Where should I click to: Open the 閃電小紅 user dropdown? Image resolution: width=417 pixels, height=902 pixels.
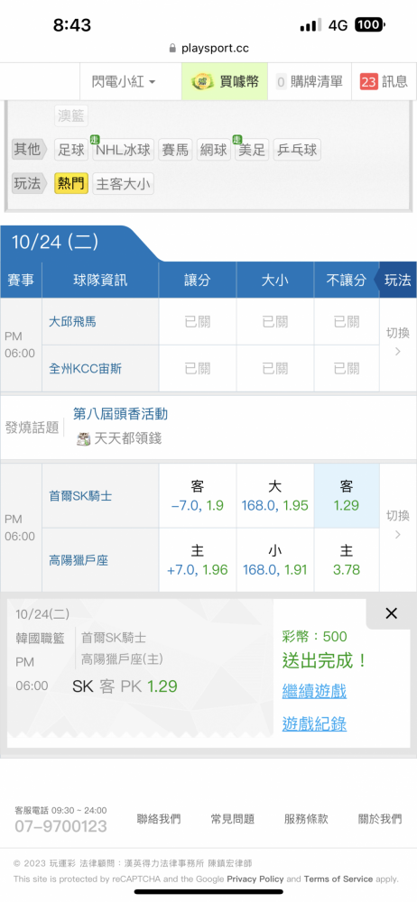pos(124,82)
